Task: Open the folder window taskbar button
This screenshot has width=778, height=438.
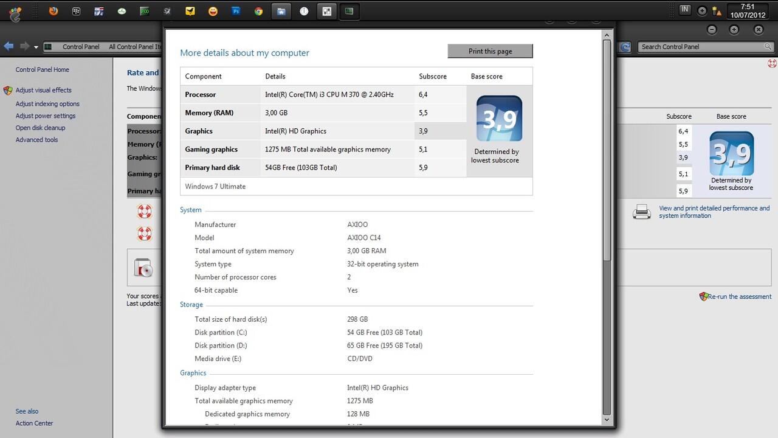Action: (x=281, y=11)
